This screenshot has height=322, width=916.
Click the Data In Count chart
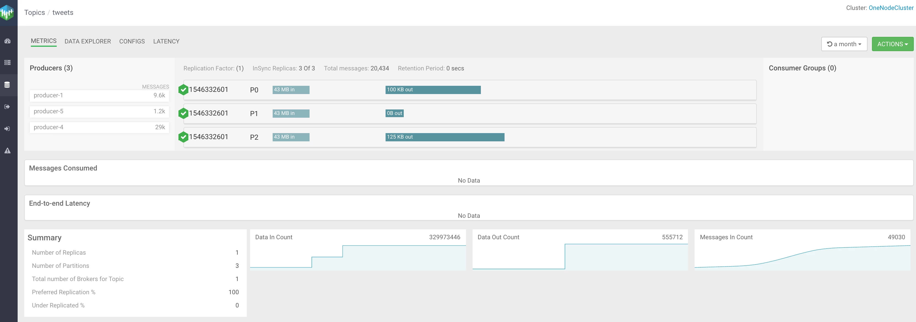[x=358, y=250]
